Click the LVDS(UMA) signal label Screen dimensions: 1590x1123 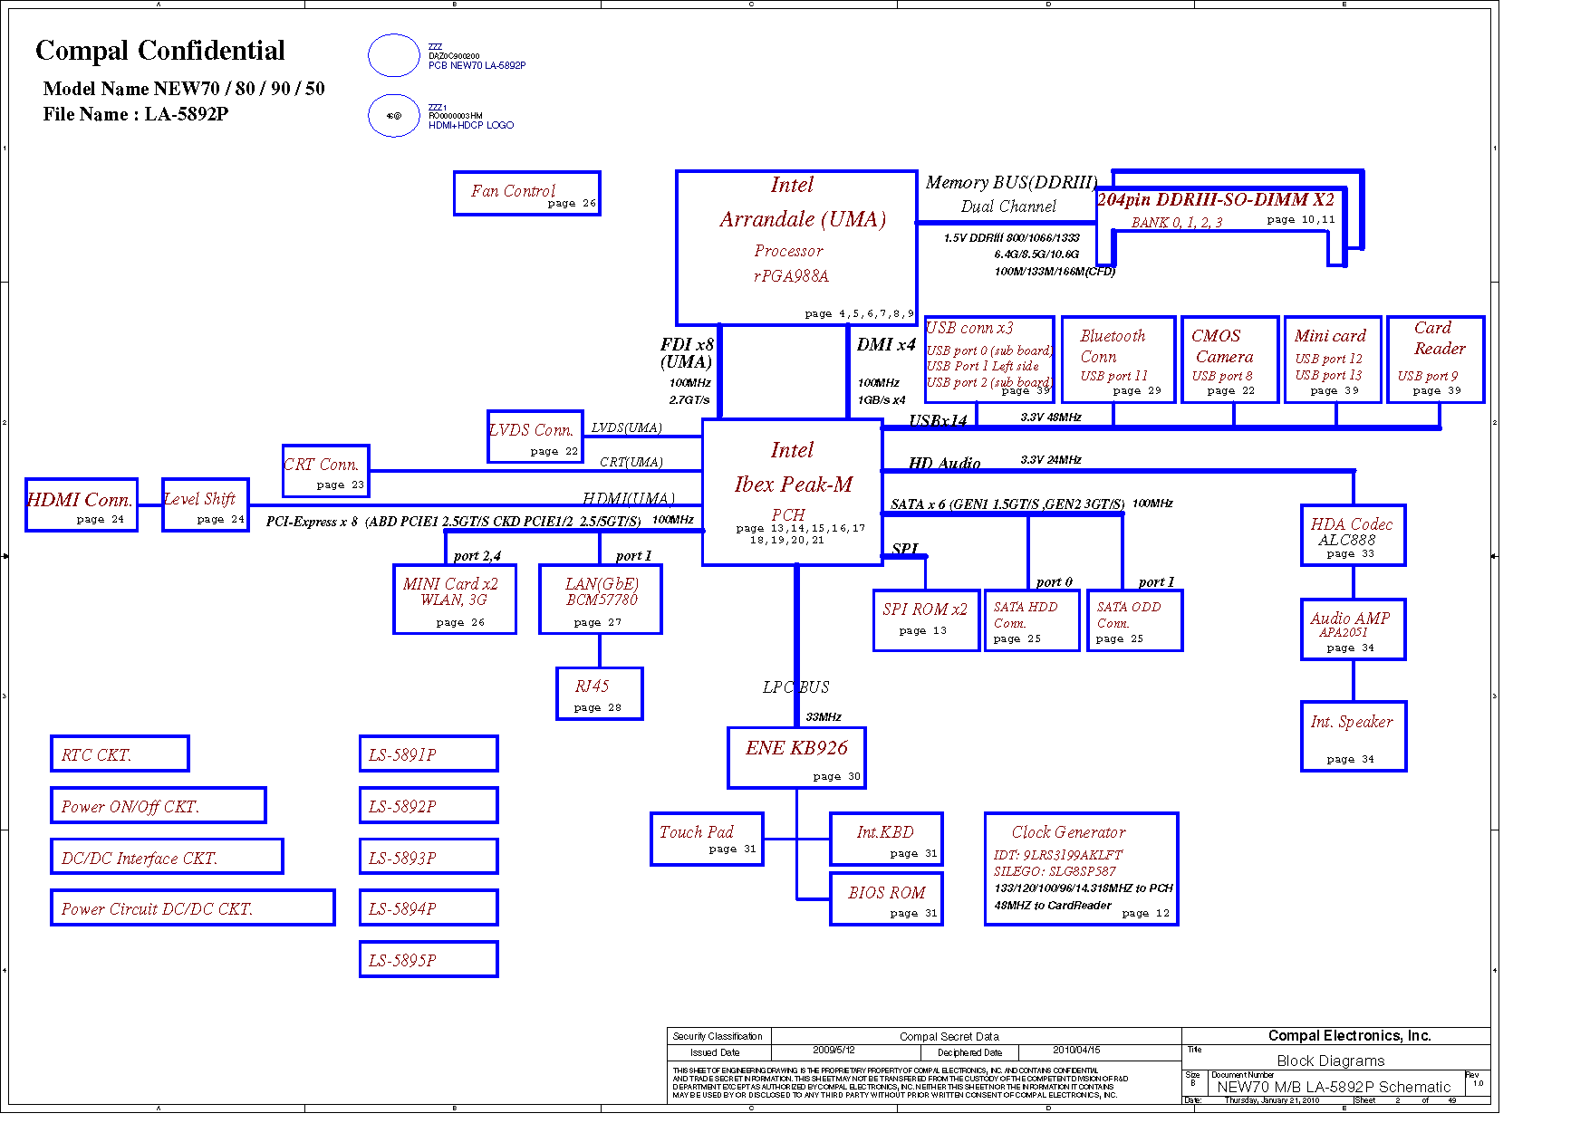pos(627,427)
